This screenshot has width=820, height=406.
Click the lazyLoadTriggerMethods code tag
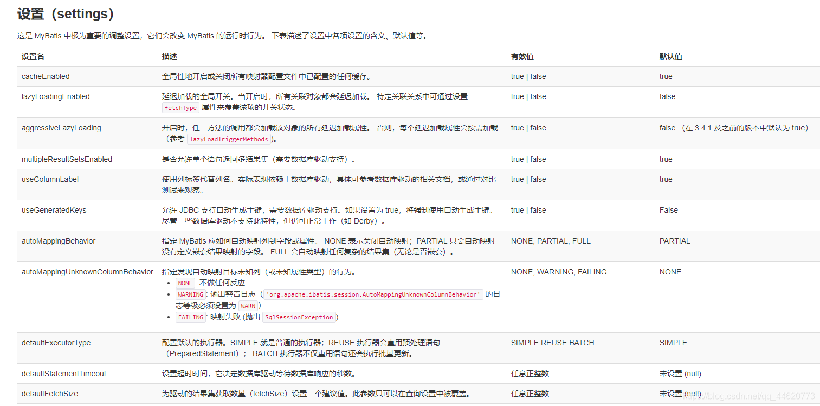229,139
